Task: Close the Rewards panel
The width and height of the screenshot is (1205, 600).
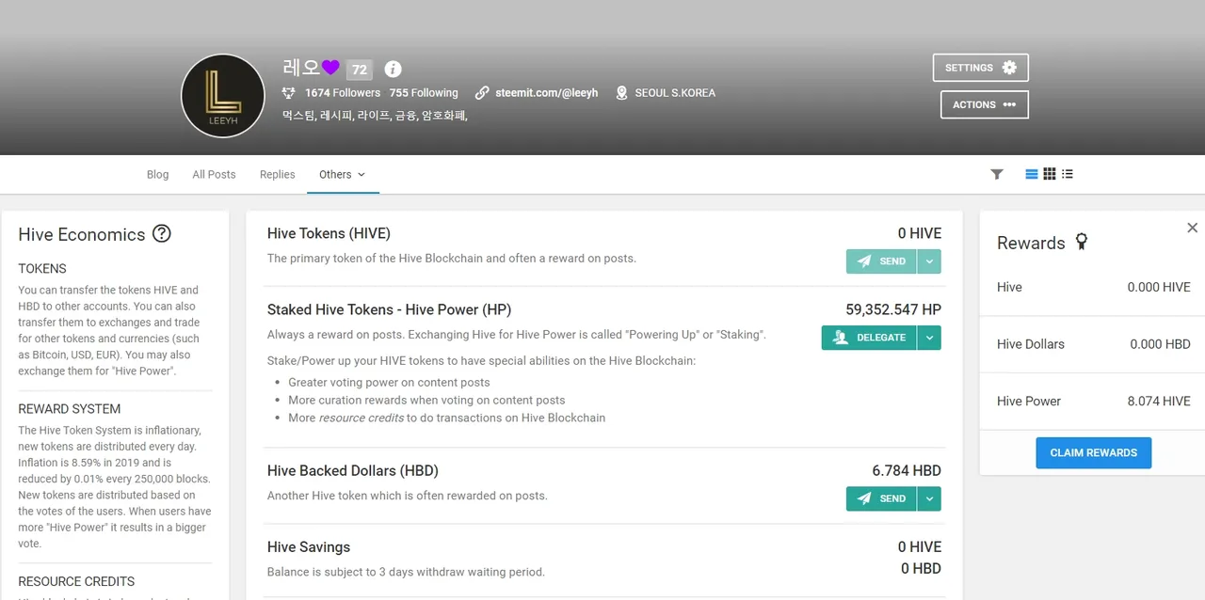Action: coord(1192,228)
